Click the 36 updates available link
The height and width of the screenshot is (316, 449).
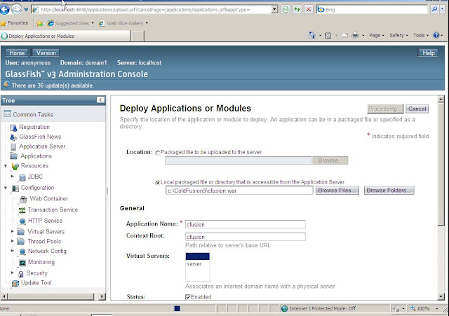tap(53, 85)
